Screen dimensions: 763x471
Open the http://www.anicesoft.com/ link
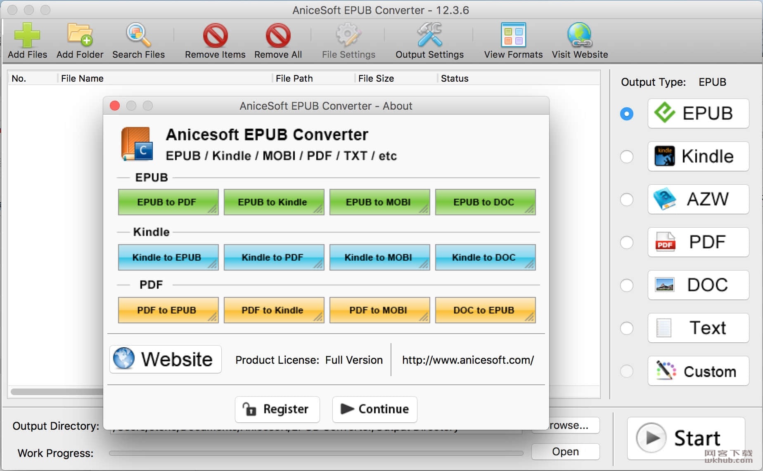(468, 360)
